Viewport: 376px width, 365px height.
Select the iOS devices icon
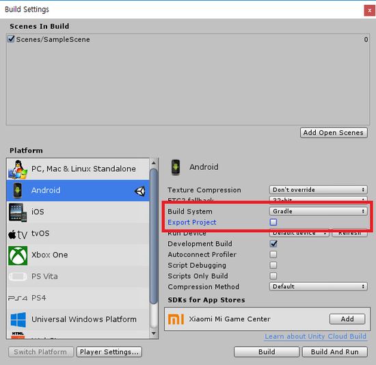coord(18,212)
